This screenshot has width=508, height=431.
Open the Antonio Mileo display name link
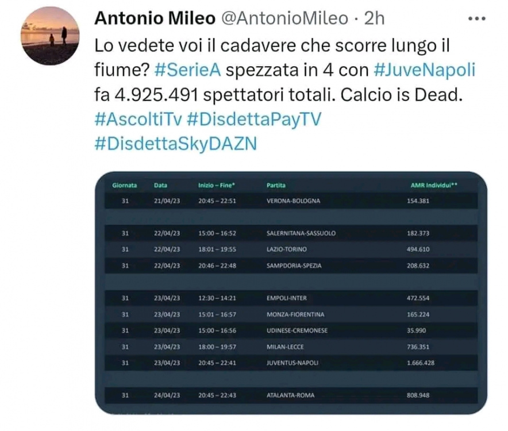pyautogui.click(x=153, y=18)
